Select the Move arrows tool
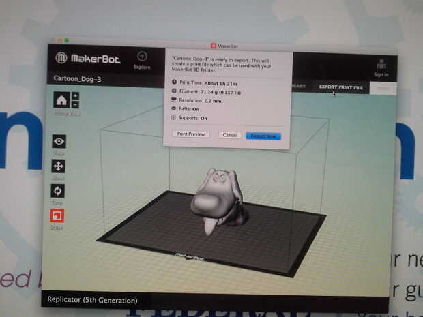This screenshot has width=423, height=317. (x=58, y=166)
